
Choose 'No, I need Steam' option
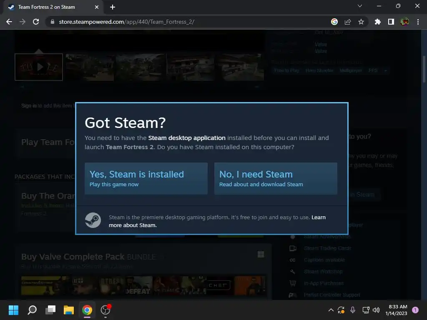276,178
